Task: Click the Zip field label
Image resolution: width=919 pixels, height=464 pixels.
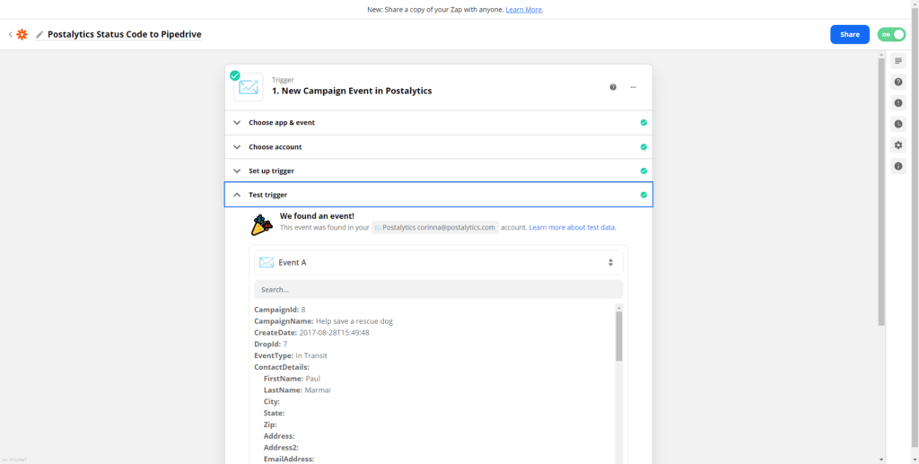Action: 270,425
